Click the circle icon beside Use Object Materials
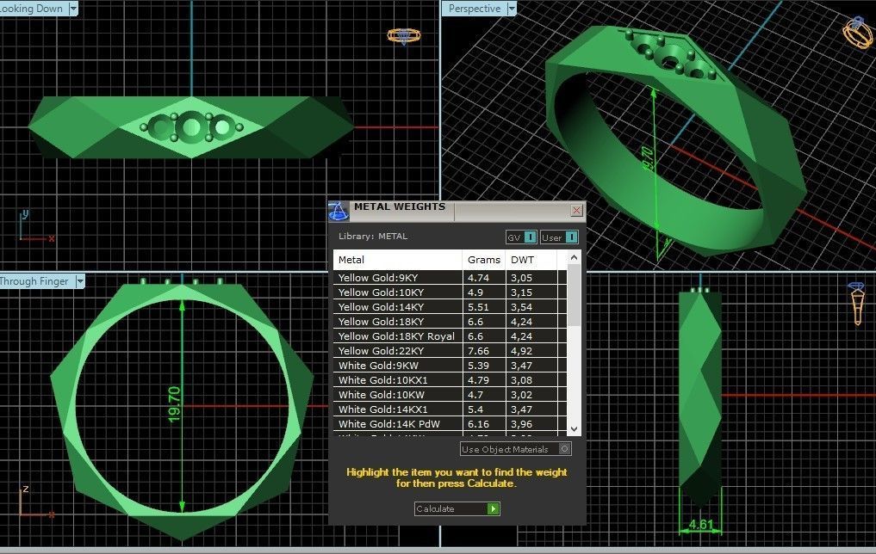Image resolution: width=876 pixels, height=554 pixels. [565, 448]
